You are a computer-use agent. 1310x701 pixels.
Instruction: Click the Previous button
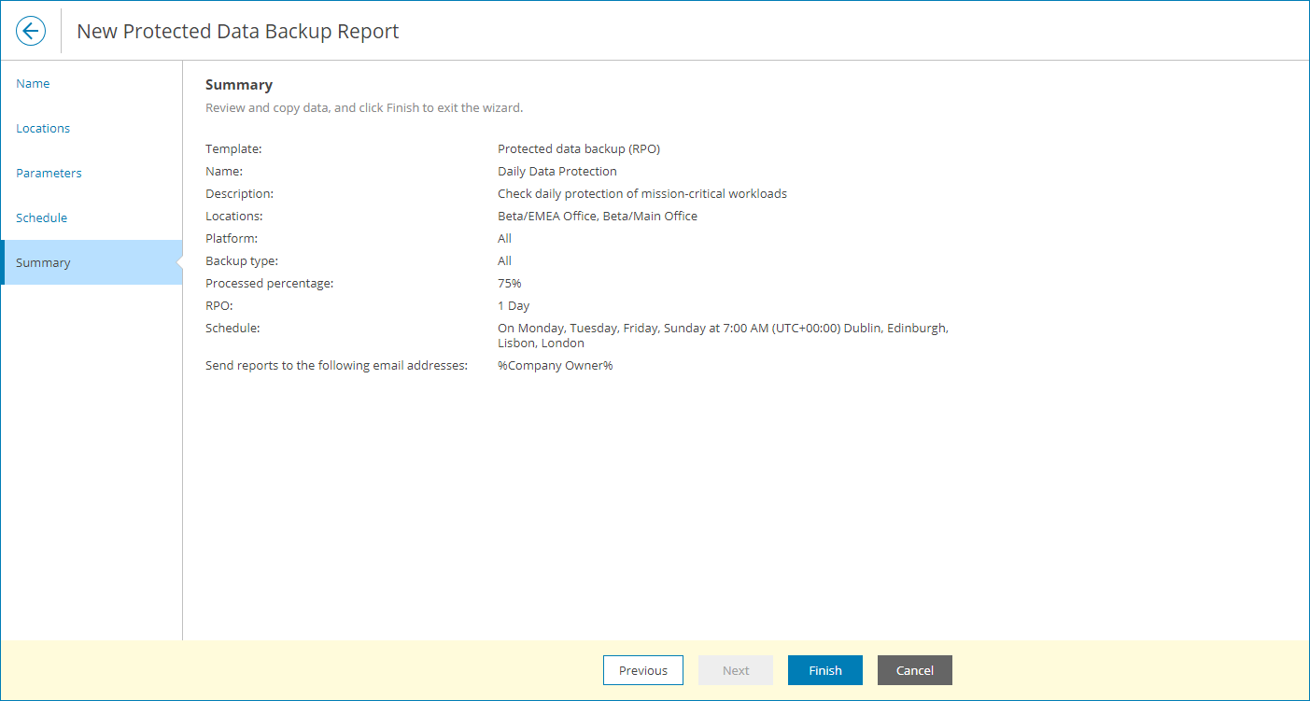643,670
